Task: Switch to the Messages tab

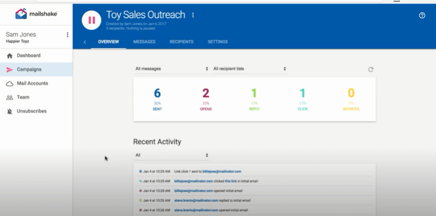Action: click(145, 42)
